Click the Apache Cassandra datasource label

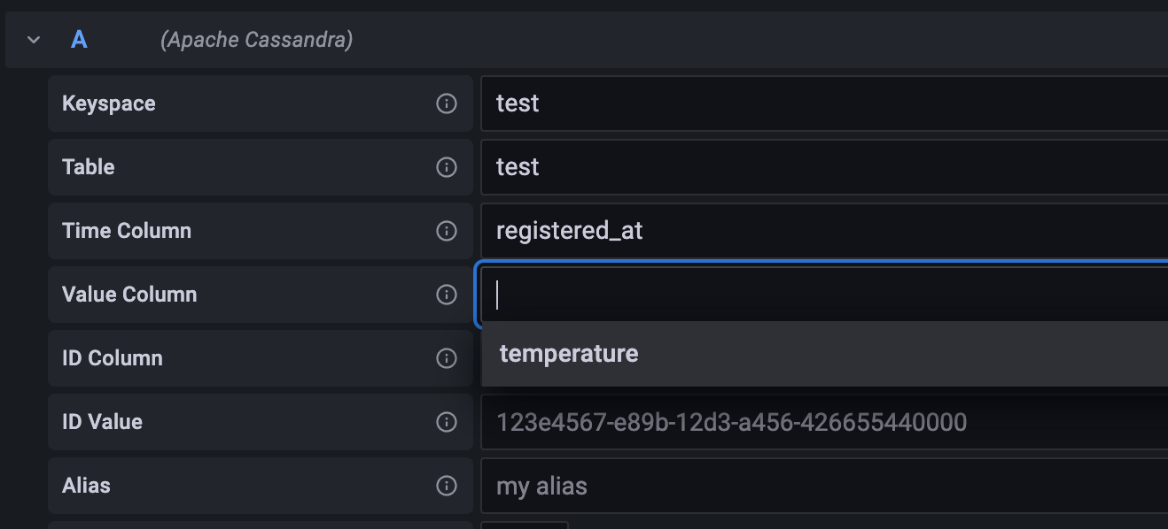point(256,40)
